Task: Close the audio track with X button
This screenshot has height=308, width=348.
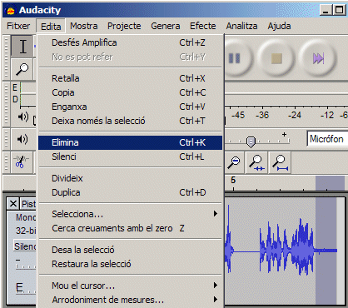Action: 12,204
